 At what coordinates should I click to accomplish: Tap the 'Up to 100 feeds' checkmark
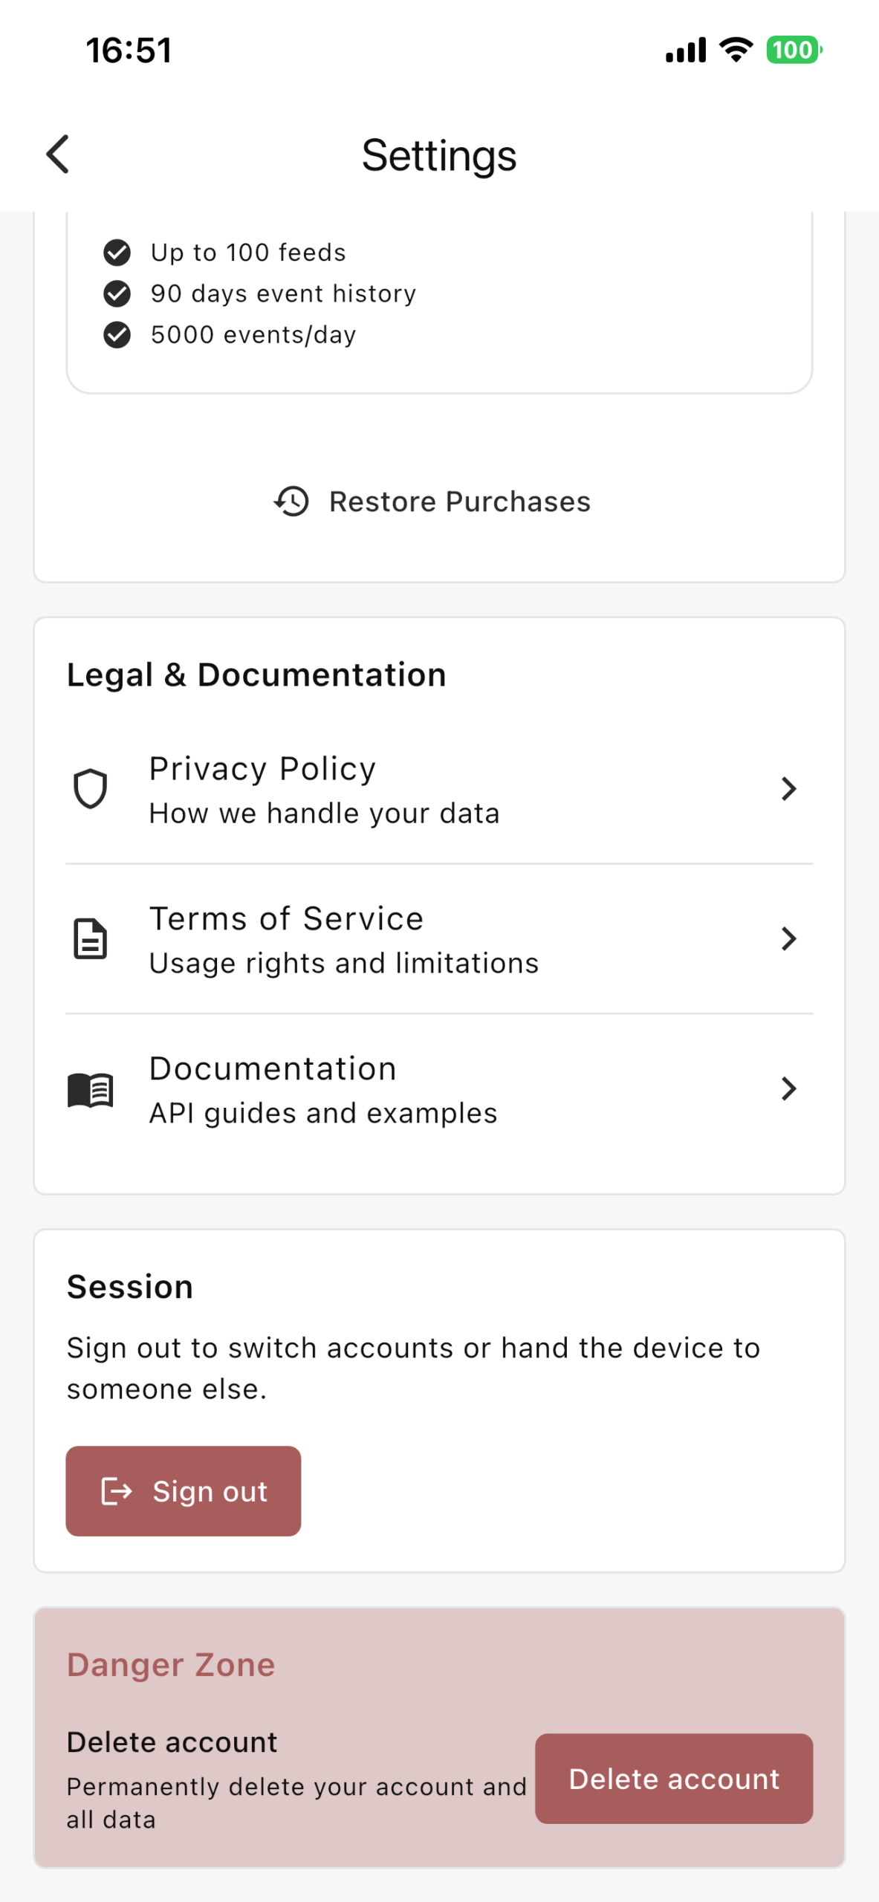pyautogui.click(x=117, y=253)
